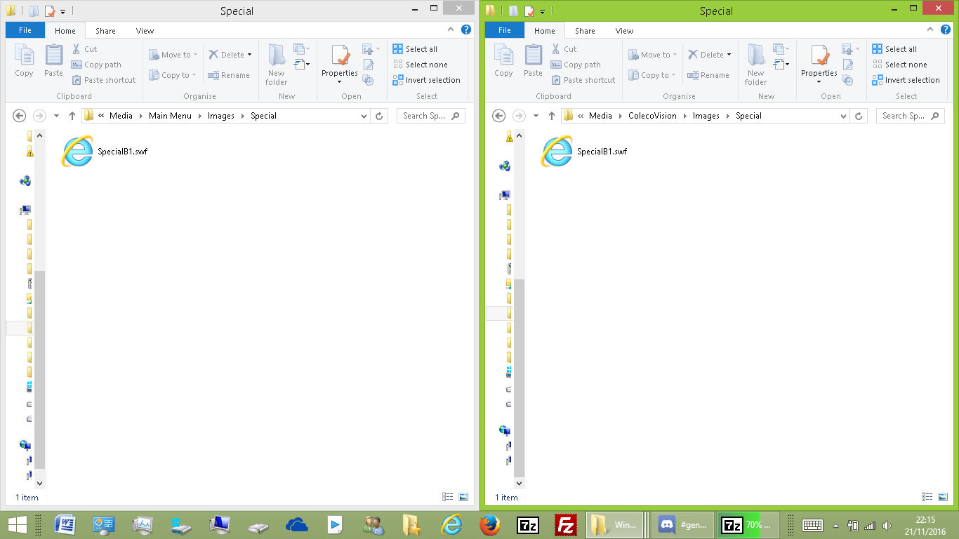This screenshot has width=959, height=539.
Task: Open the Delete dropdown in the right window
Action: tap(729, 55)
